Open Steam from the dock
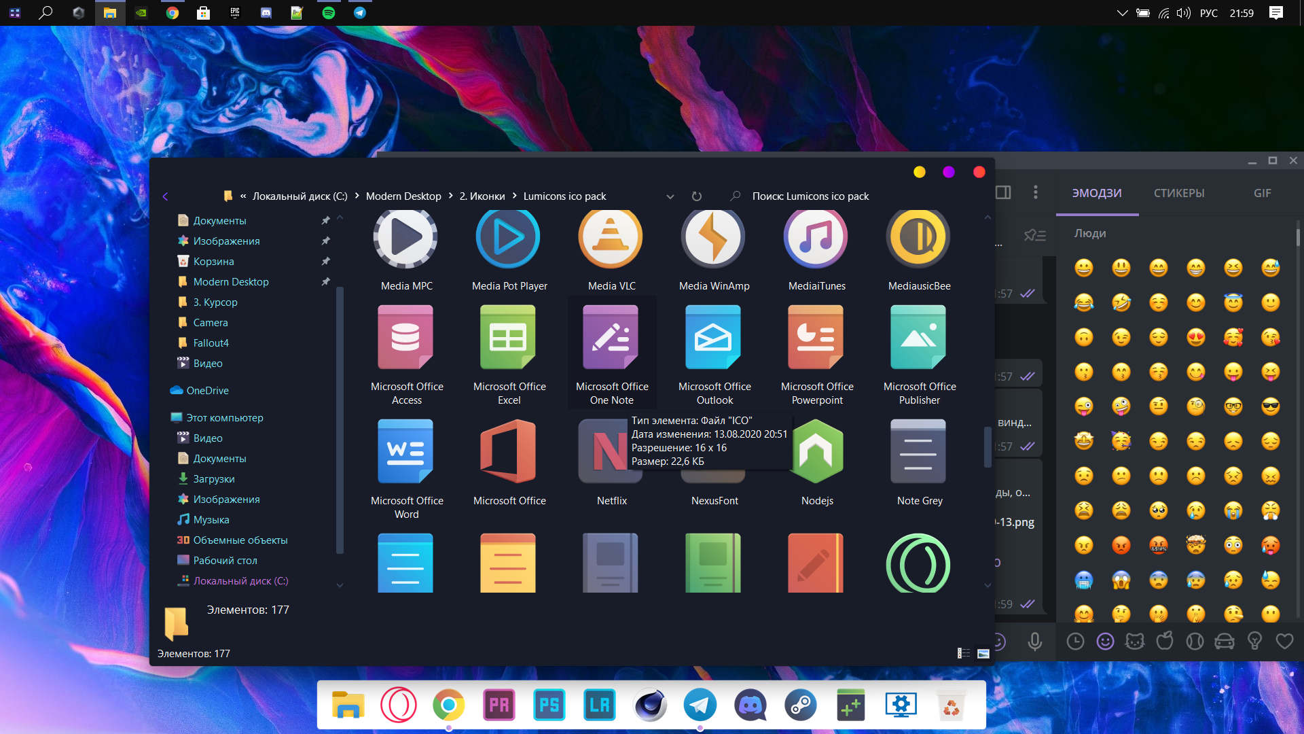1304x734 pixels. [x=800, y=705]
